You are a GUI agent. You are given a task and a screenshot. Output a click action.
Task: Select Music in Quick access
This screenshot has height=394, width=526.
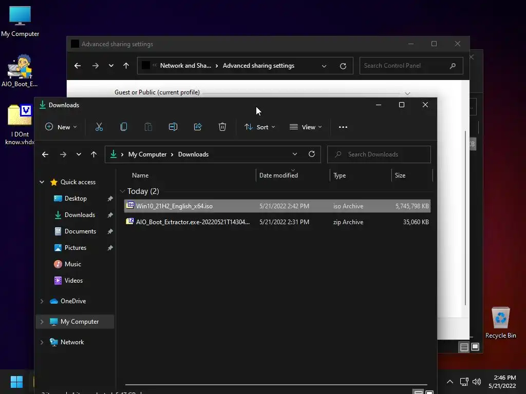click(73, 264)
